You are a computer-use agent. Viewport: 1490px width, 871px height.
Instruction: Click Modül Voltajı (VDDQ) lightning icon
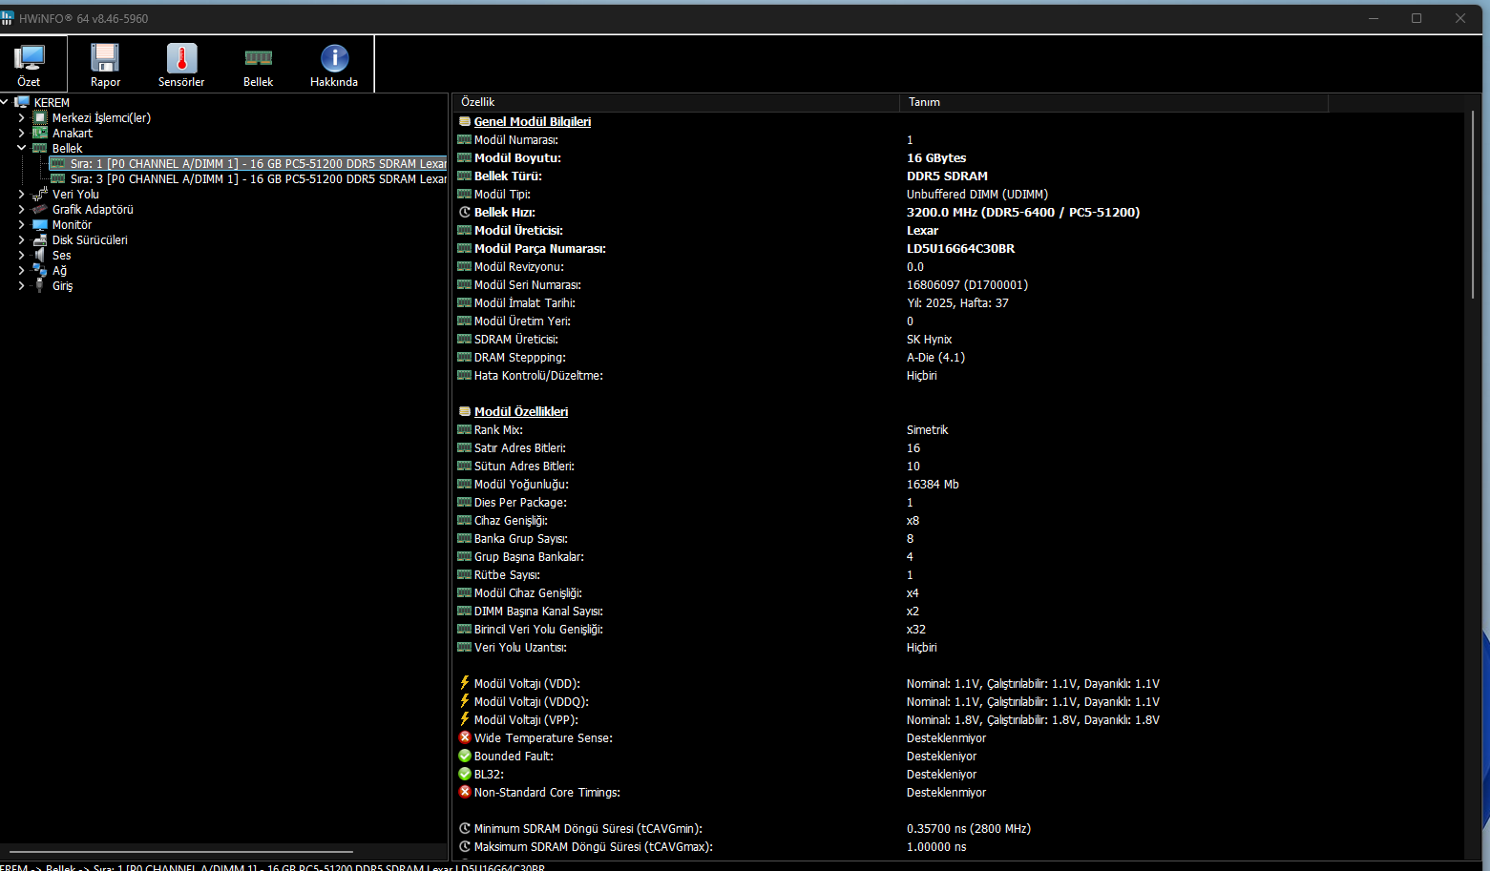[x=465, y=701]
